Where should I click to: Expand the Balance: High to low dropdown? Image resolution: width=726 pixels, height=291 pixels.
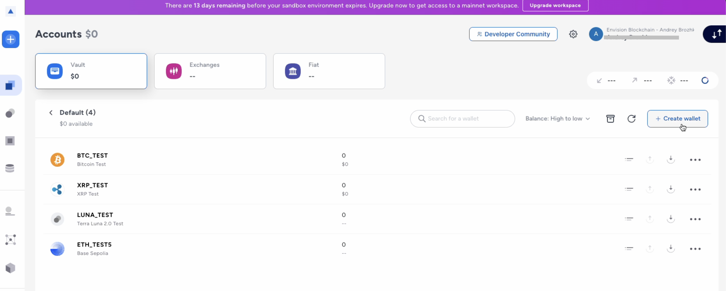pyautogui.click(x=557, y=119)
